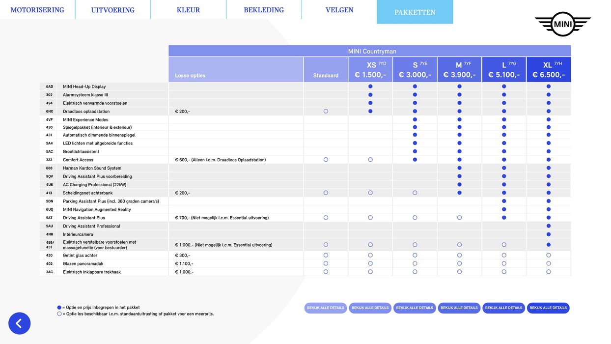Choose Glazen panoramadak for XL package
Screen dimensions: 611x344
549,263
